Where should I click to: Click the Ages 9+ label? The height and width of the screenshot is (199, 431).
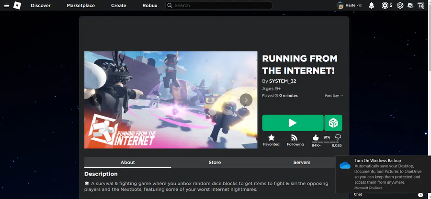pos(272,88)
